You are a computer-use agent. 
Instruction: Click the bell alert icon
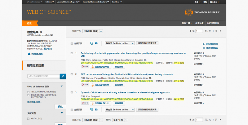[x=29, y=54]
